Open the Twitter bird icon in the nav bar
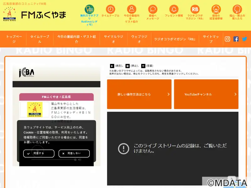 pos(244,39)
